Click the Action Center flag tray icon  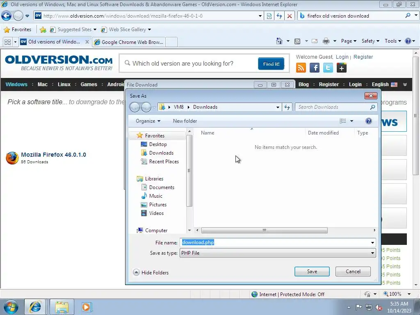click(358, 307)
